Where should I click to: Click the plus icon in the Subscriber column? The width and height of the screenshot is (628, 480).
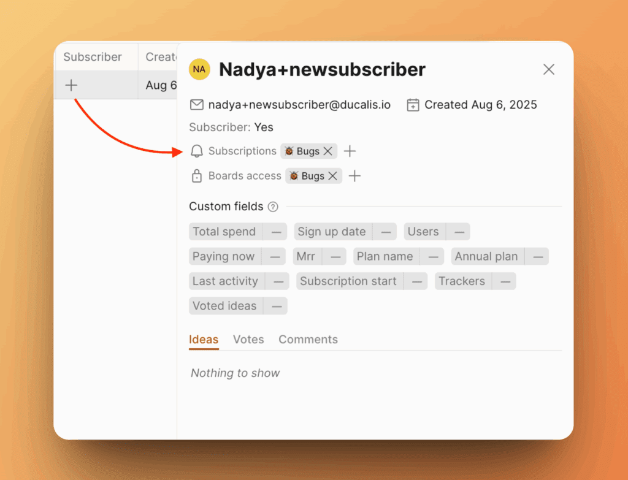tap(71, 85)
